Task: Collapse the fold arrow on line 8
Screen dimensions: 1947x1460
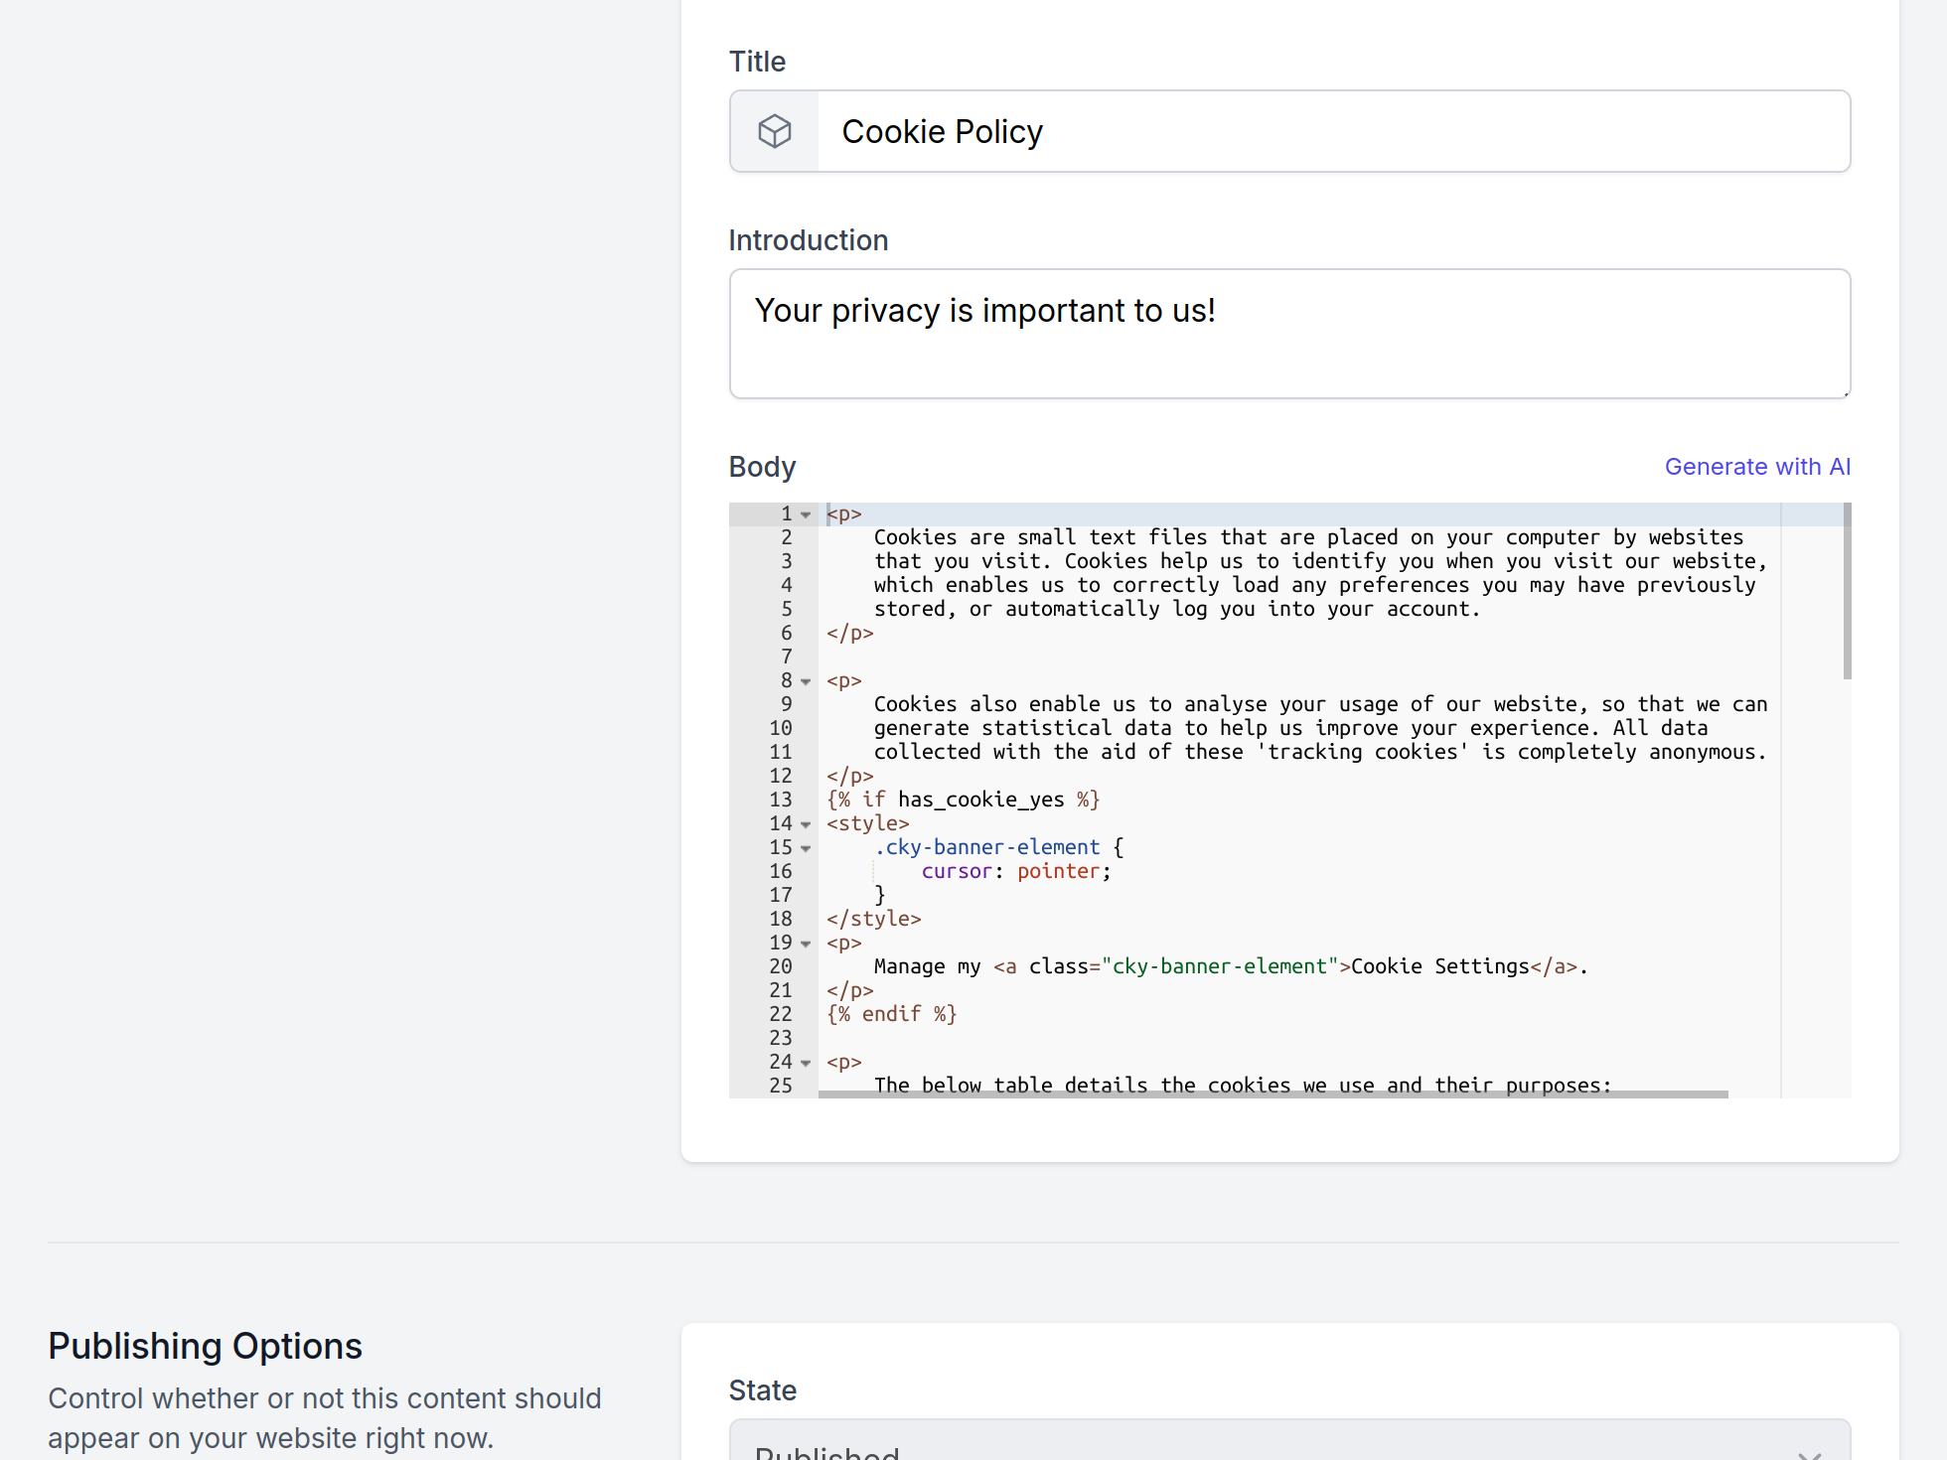Action: (806, 681)
